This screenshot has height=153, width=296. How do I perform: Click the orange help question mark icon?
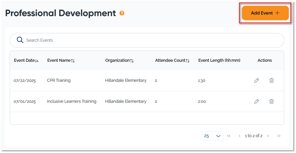click(122, 13)
